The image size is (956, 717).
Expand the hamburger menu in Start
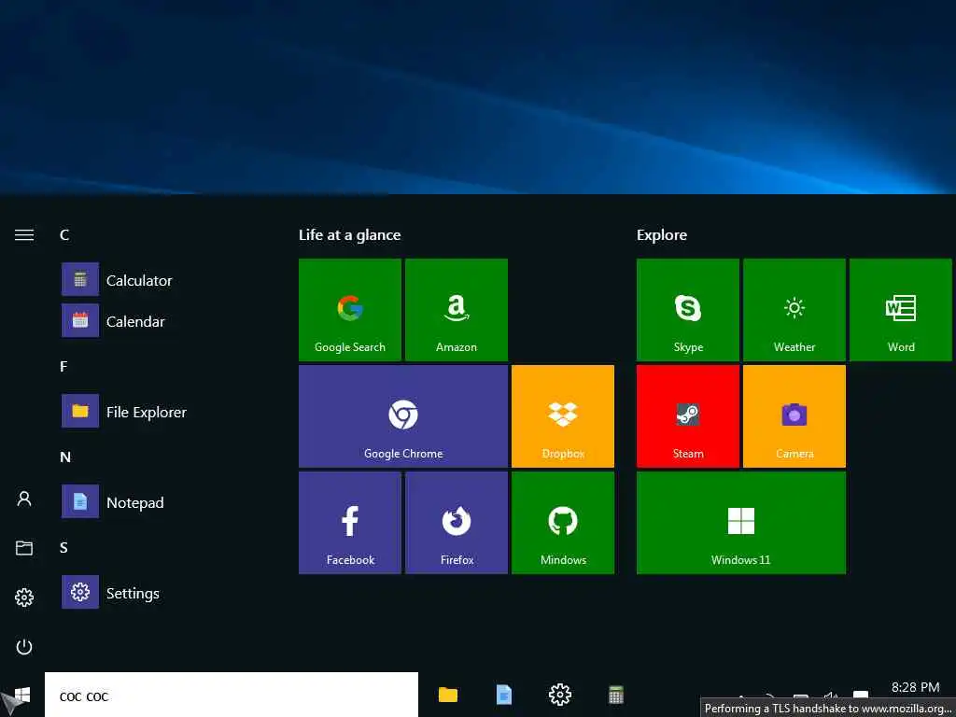[24, 234]
